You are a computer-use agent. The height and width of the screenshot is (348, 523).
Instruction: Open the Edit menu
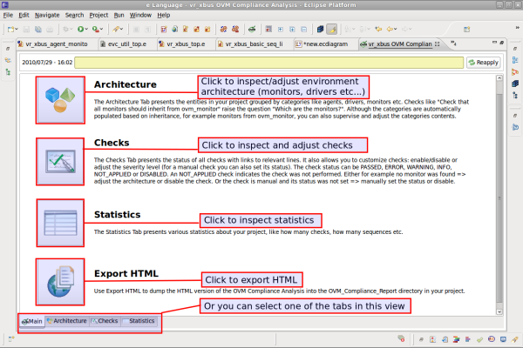point(24,15)
